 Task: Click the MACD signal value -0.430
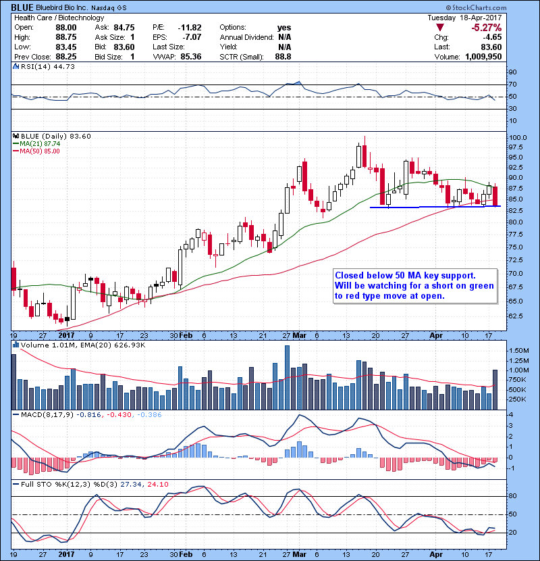pos(119,415)
